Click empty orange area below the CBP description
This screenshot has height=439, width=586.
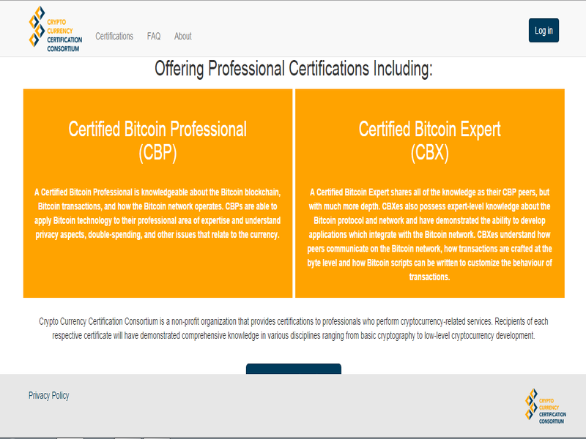pyautogui.click(x=157, y=271)
